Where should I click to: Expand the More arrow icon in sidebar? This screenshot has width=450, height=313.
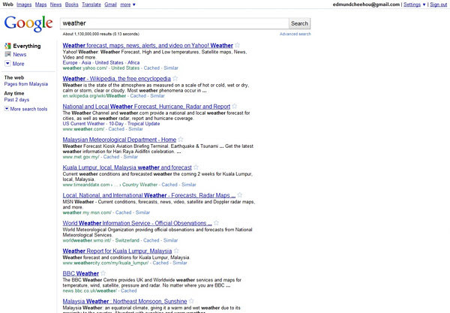7,64
